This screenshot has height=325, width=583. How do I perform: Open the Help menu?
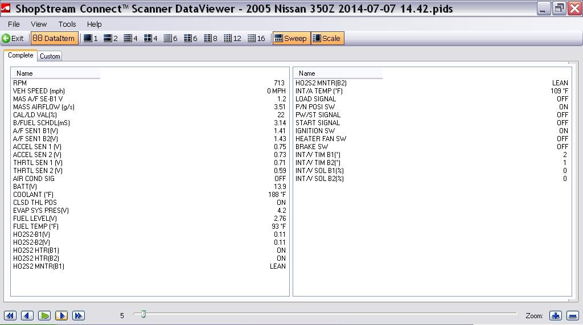click(x=94, y=24)
